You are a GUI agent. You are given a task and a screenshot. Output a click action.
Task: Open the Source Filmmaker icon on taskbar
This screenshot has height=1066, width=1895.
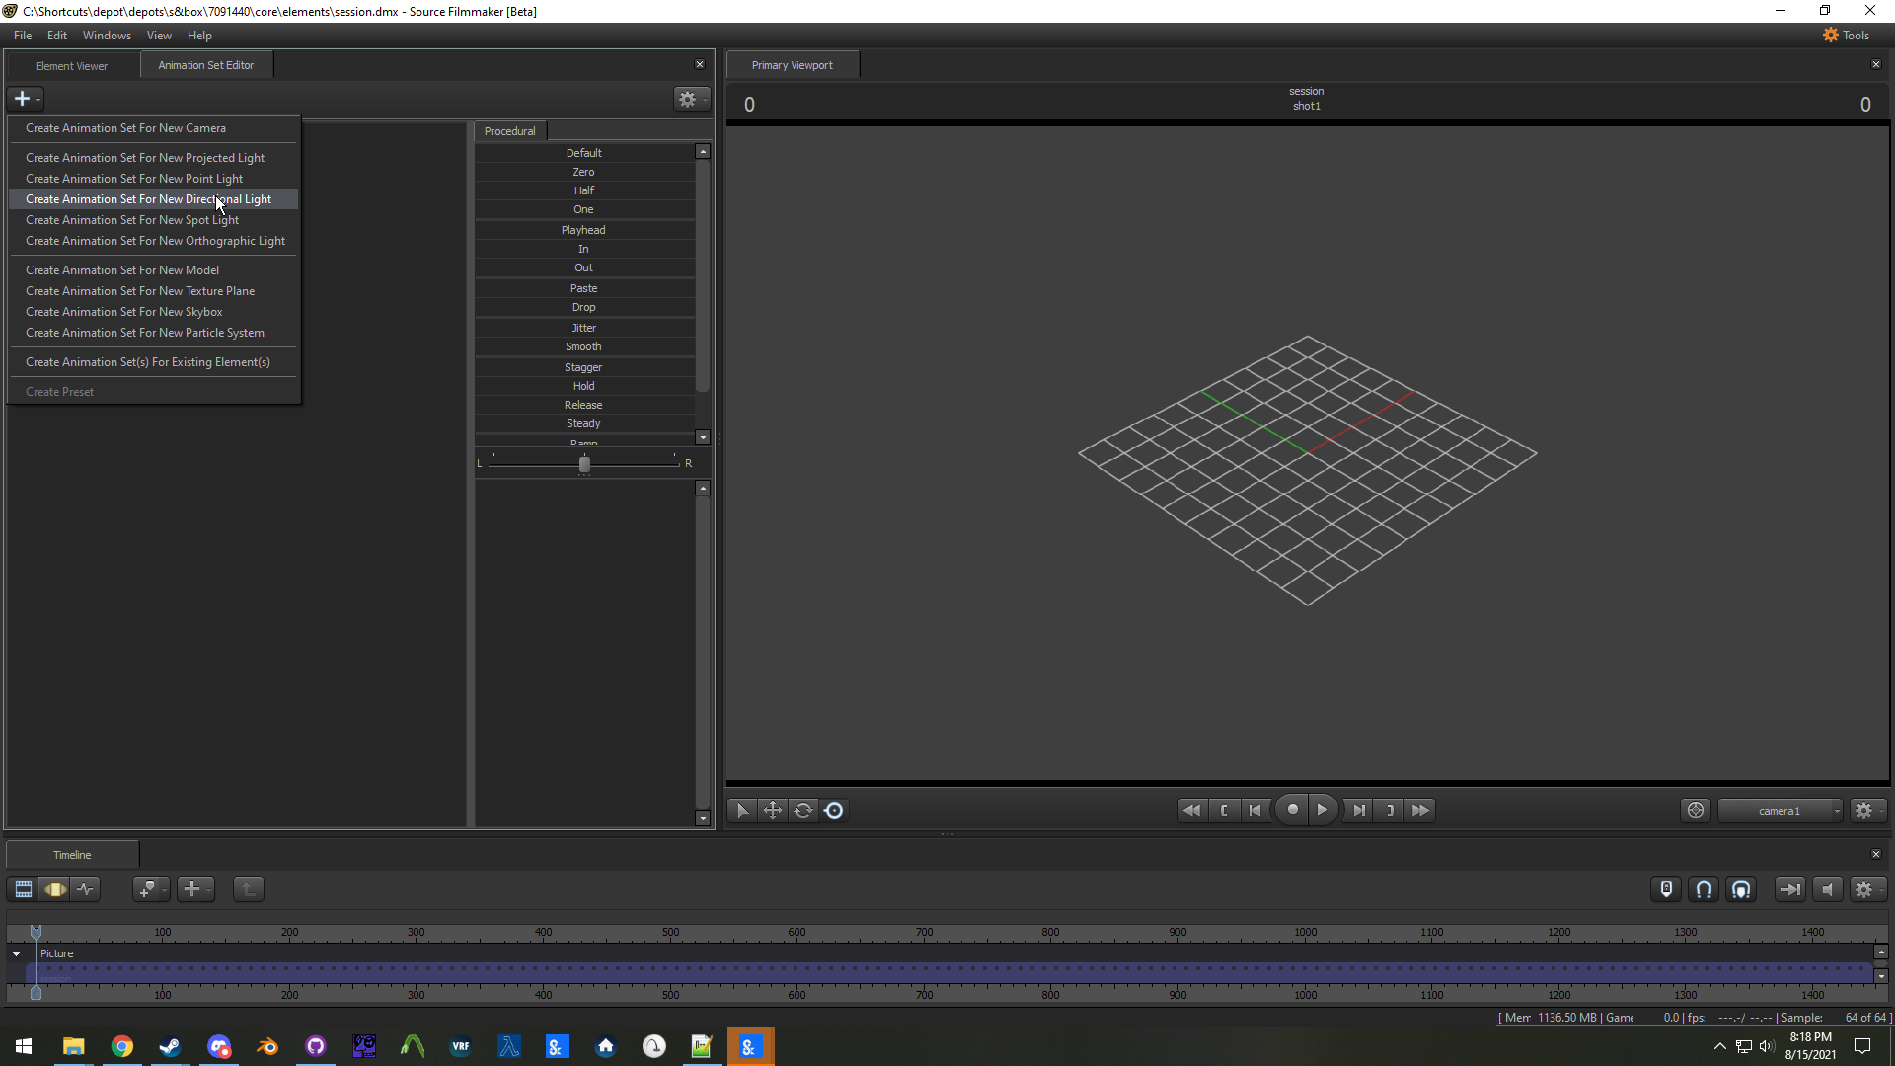coord(750,1045)
